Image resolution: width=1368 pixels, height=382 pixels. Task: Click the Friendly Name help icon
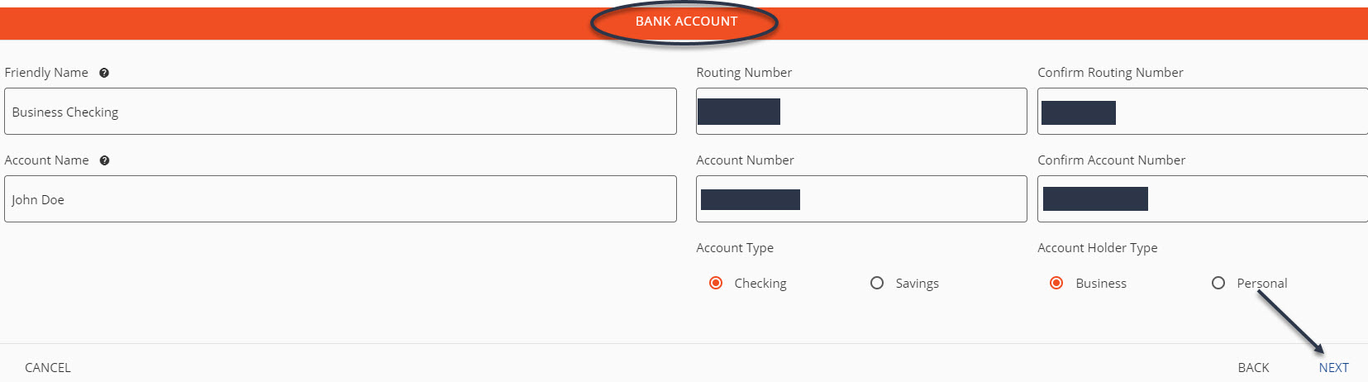click(104, 73)
